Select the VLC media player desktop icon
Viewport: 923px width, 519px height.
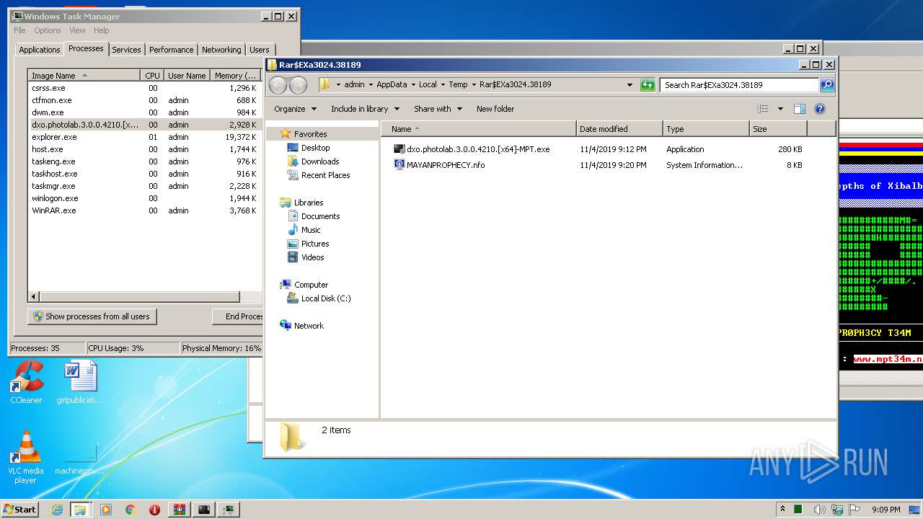click(26, 457)
